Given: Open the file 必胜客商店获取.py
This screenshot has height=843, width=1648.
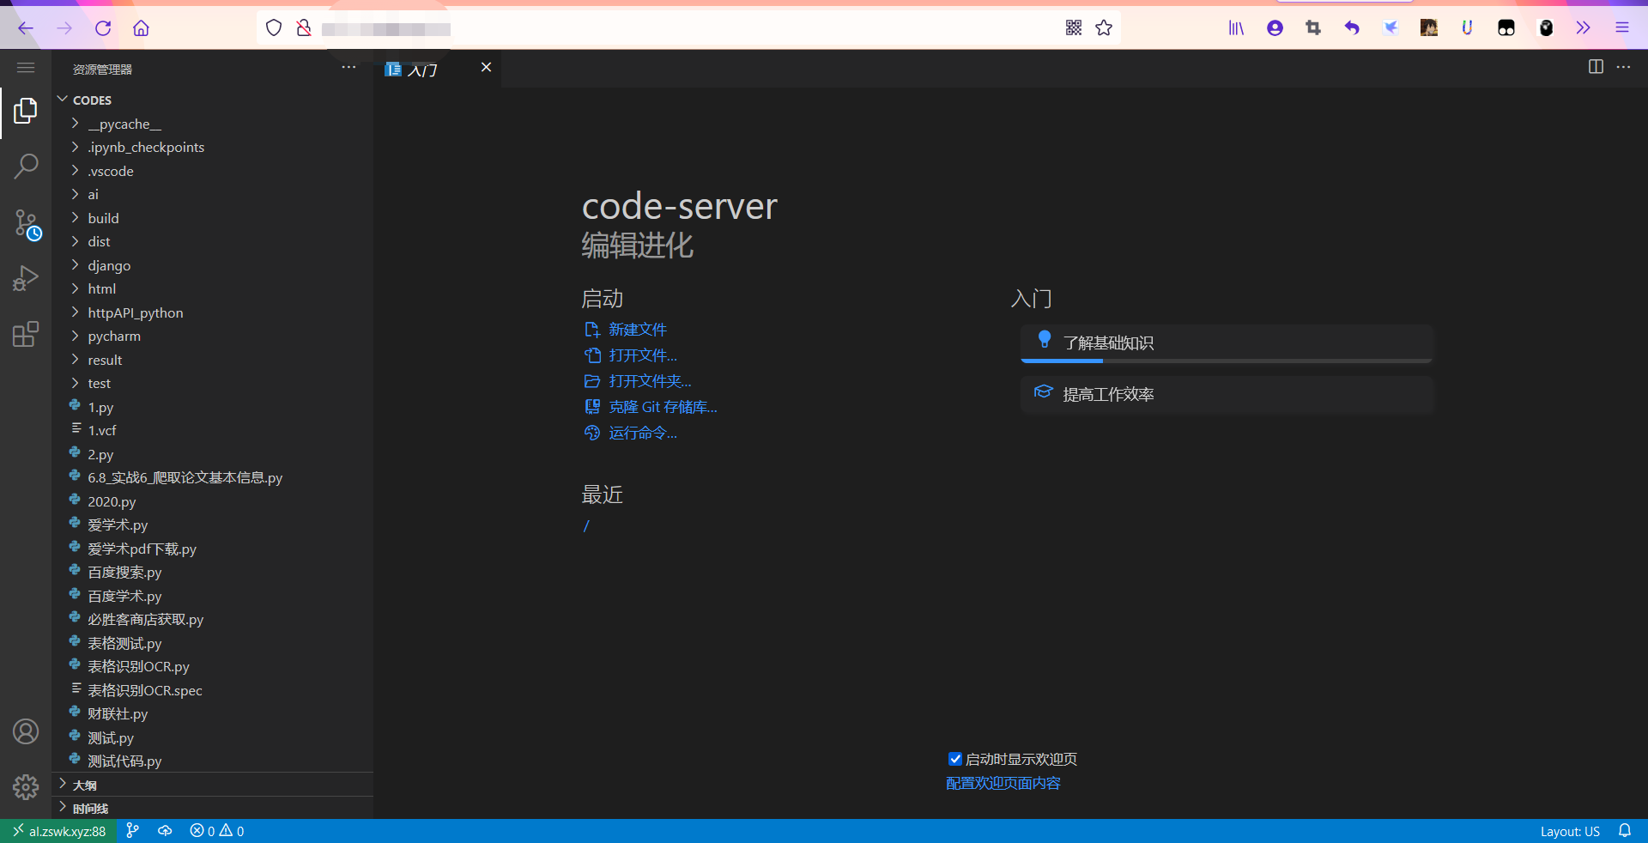Looking at the screenshot, I should (212, 620).
